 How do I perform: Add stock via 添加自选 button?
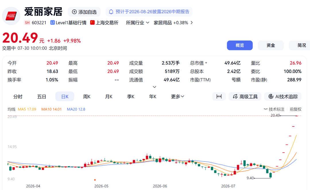[84, 12]
